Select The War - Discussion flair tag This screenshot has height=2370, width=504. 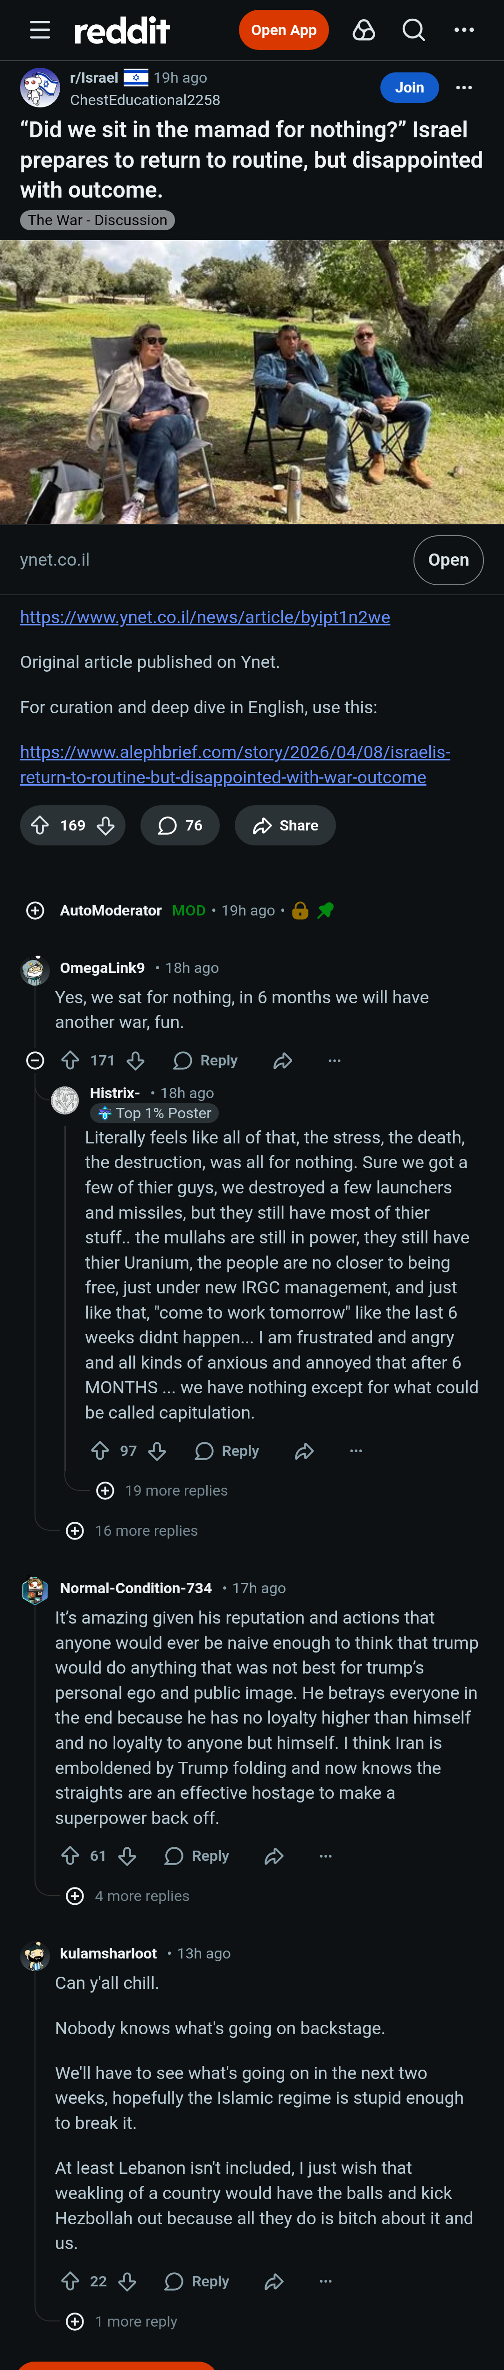coord(98,220)
